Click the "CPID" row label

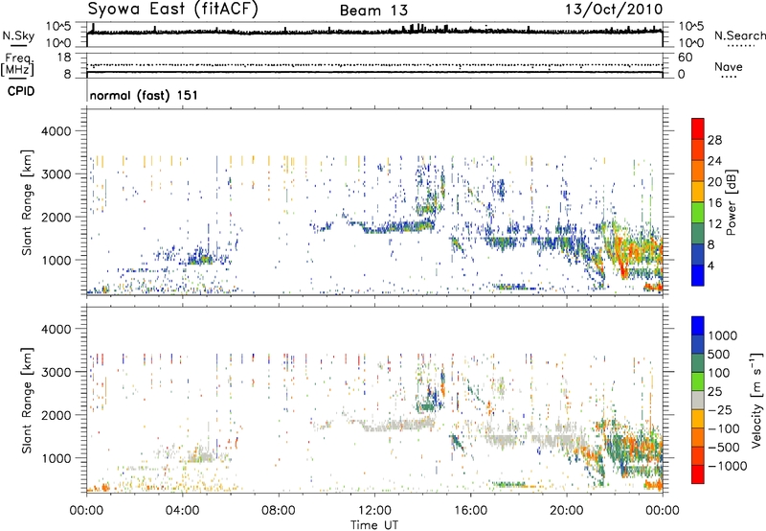[21, 91]
